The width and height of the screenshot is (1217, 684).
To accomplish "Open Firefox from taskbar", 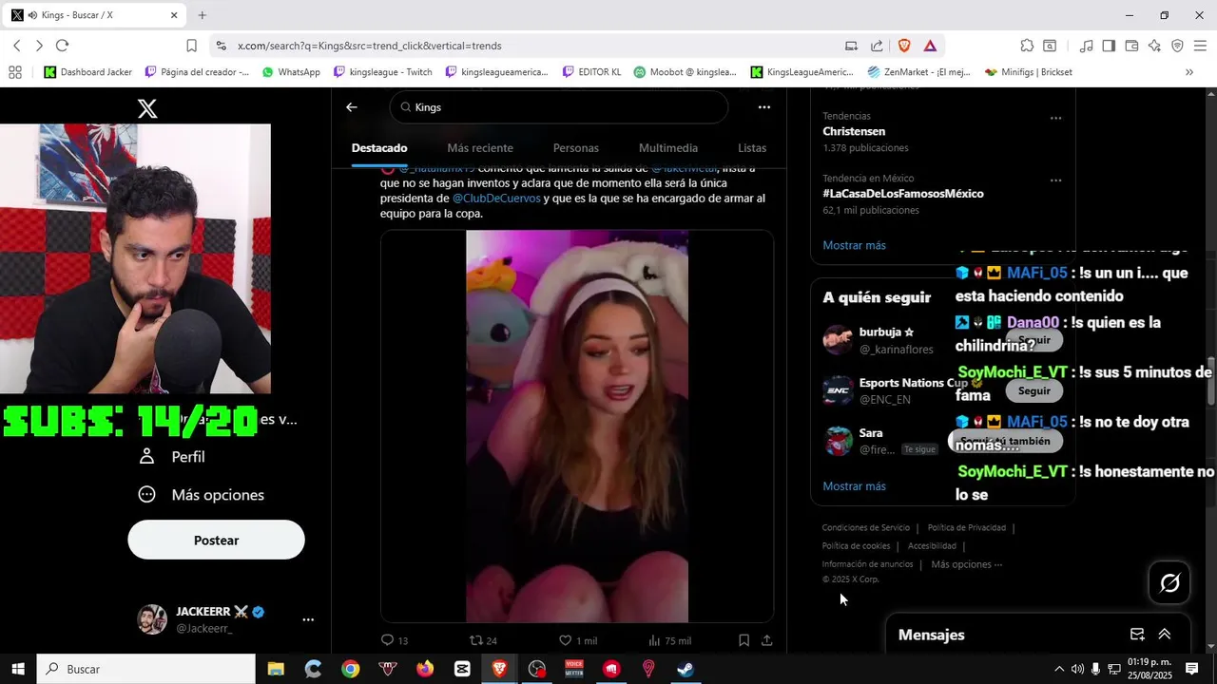I will click(x=425, y=669).
